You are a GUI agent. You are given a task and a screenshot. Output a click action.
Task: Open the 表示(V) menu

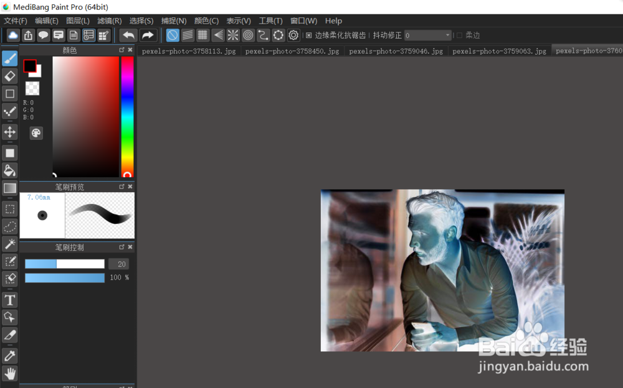click(x=239, y=21)
